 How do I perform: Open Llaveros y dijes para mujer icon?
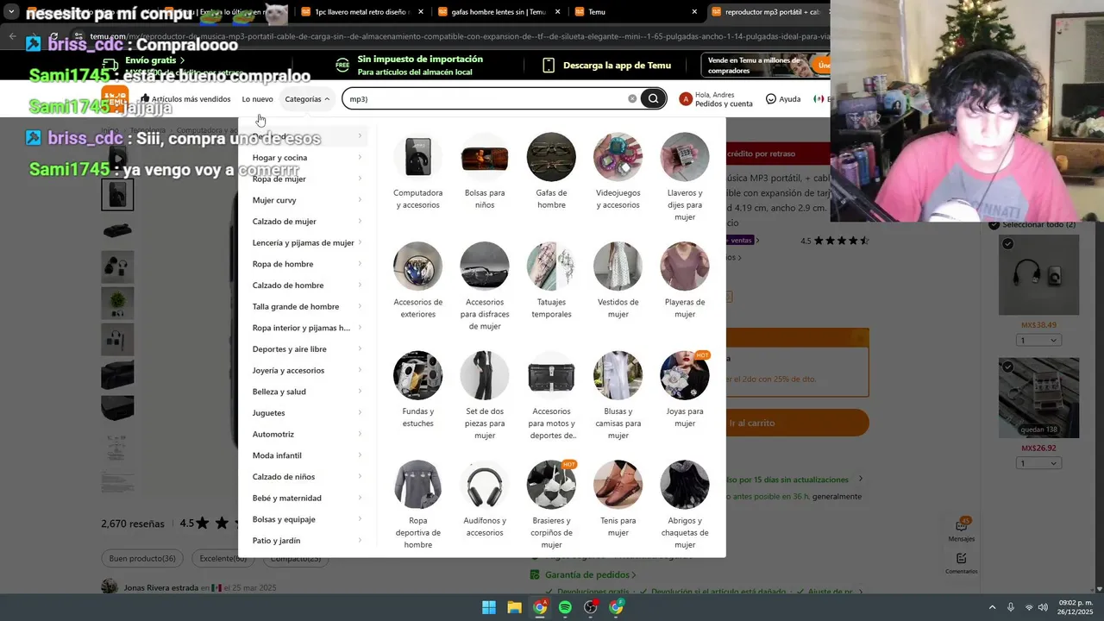[x=685, y=157]
